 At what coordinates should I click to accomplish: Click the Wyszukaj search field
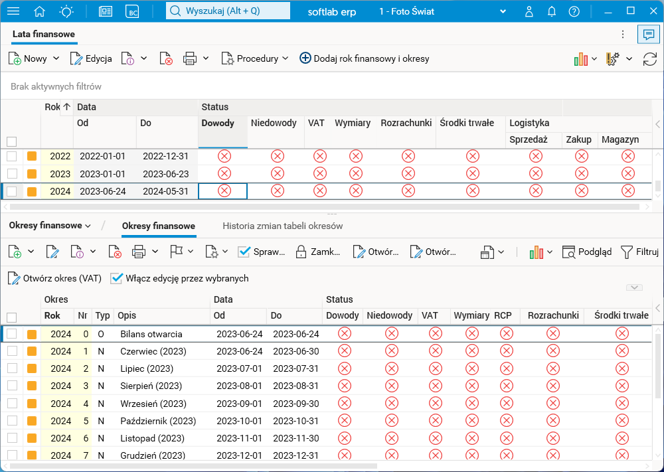(228, 11)
